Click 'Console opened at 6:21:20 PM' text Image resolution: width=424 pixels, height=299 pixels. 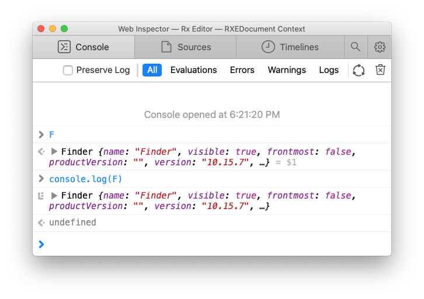[212, 114]
